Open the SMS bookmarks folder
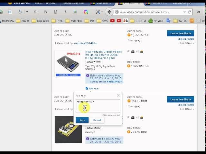Image resolution: width=206 pixels, height=154 pixels. [102, 21]
